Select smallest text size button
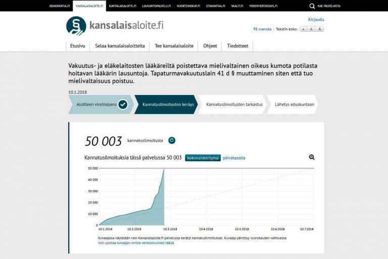This screenshot has height=259, width=388. (303, 29)
